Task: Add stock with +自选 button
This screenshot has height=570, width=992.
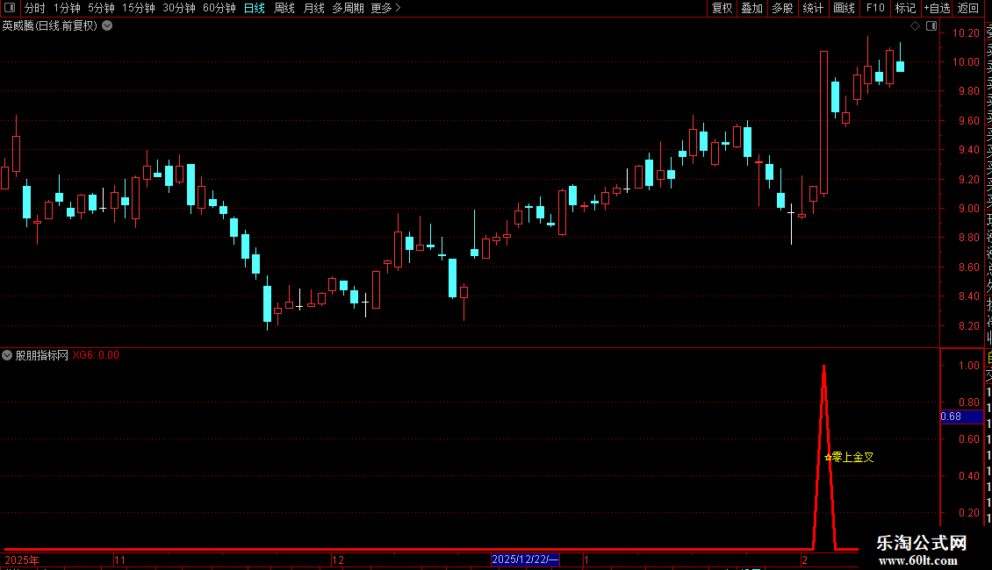Action: [x=937, y=8]
